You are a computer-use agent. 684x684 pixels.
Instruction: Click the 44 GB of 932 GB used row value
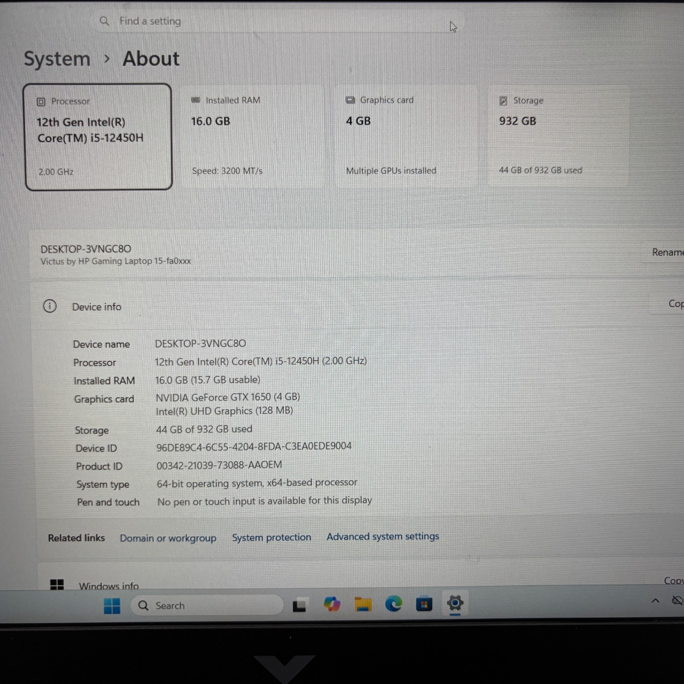click(x=204, y=429)
